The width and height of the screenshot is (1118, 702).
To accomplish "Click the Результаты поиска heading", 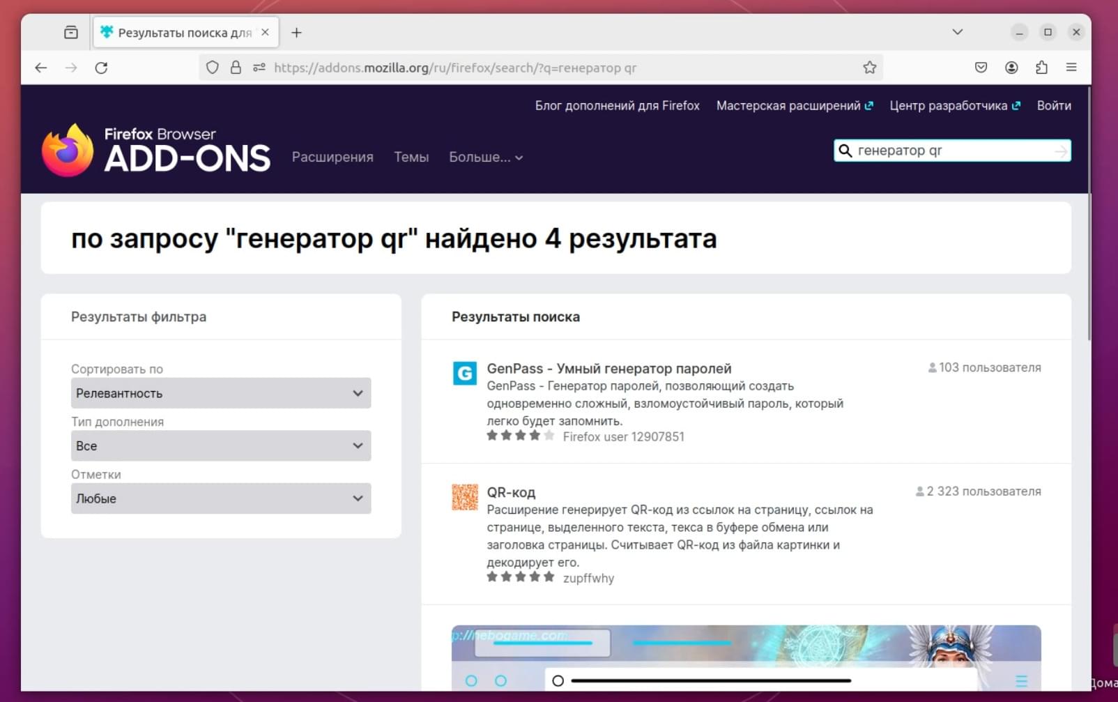I will [516, 316].
